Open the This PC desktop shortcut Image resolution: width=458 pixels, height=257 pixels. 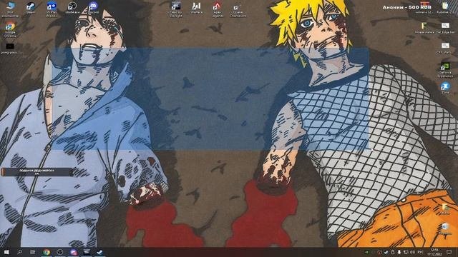tap(10, 9)
